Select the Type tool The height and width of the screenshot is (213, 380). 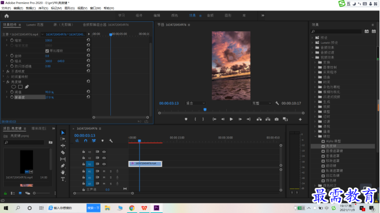(63, 179)
